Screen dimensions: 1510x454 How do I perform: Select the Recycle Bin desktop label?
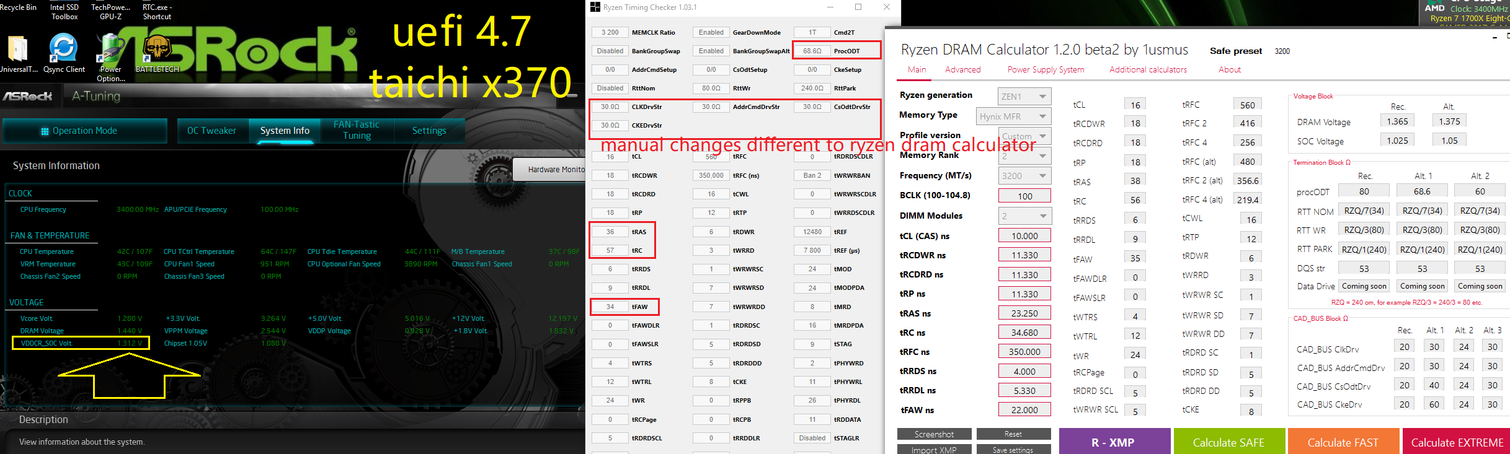[18, 7]
